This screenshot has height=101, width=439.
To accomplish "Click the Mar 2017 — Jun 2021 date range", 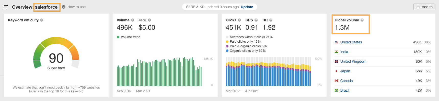I will click(x=242, y=91).
